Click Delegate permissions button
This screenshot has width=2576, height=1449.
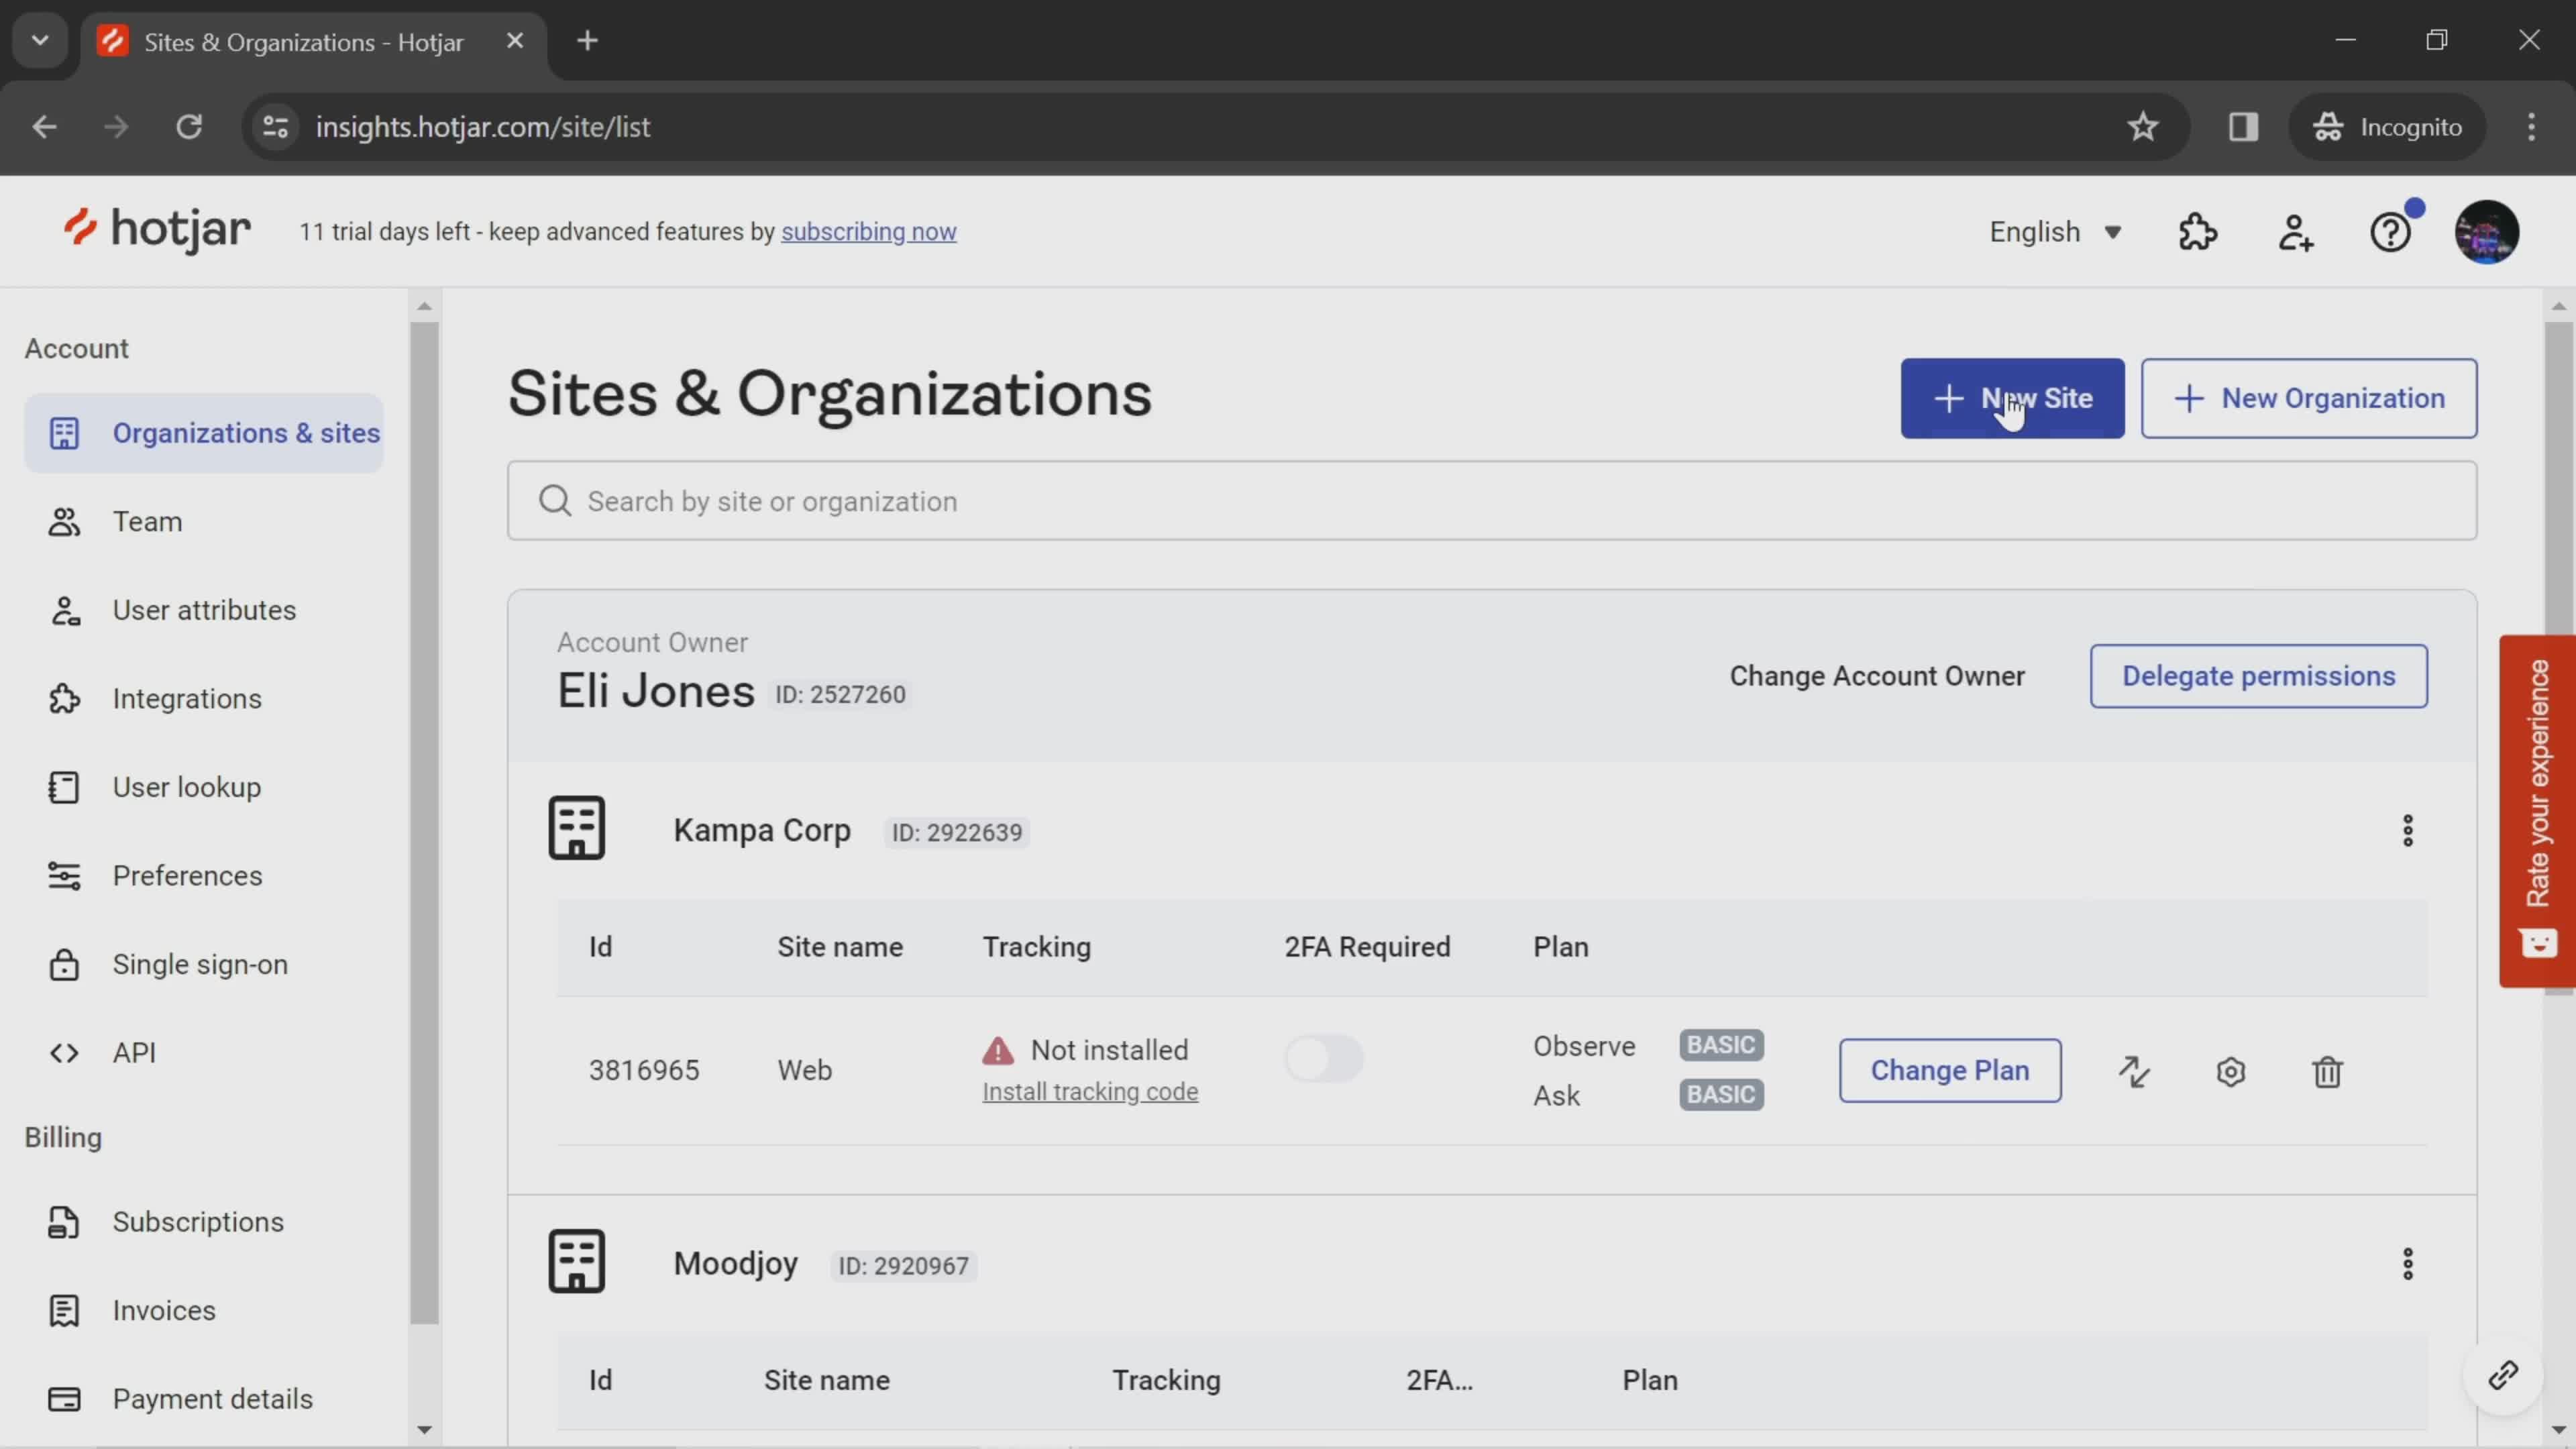(2258, 676)
